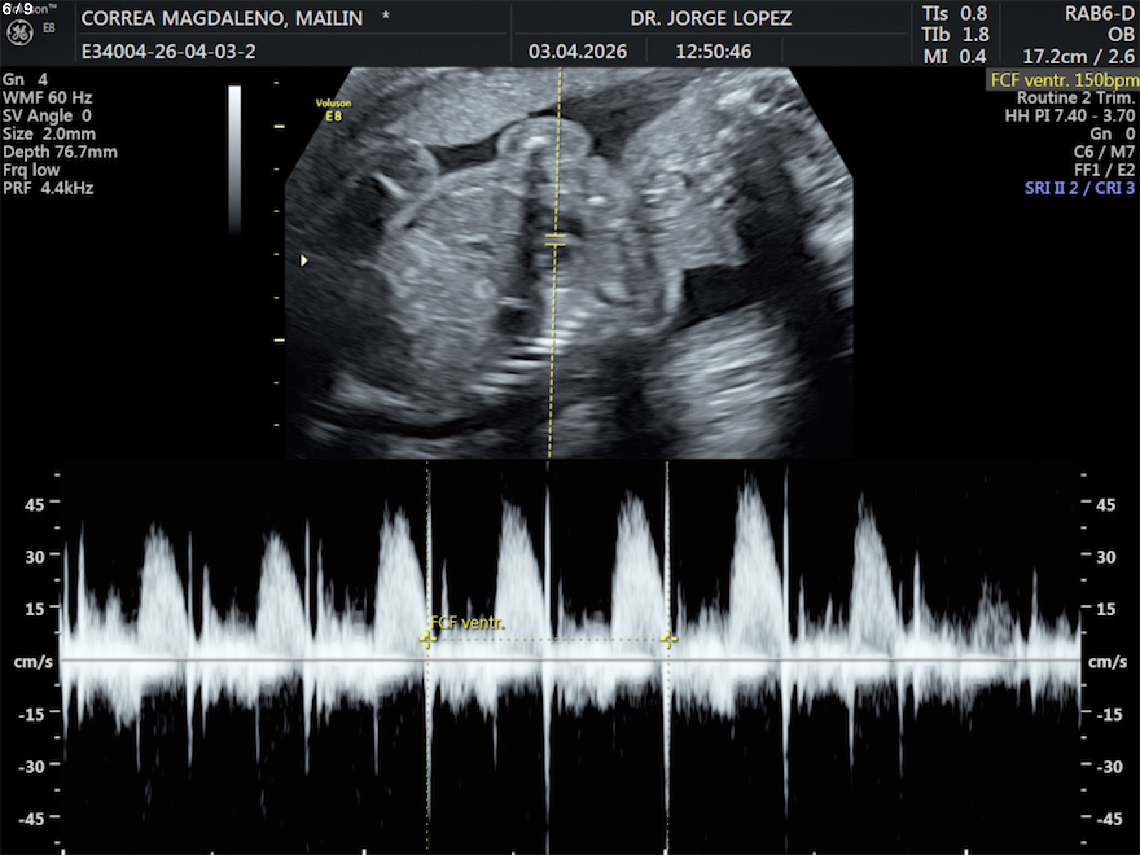The height and width of the screenshot is (855, 1140).
Task: Click the GE logo in the header
Action: [19, 32]
